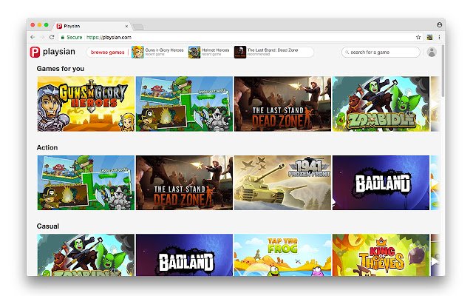Screen dimensions: 473x296
Task: Select the Playsian browser tab
Action: click(92, 26)
